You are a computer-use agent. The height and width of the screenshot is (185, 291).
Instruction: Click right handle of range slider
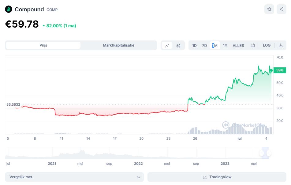coord(269,153)
